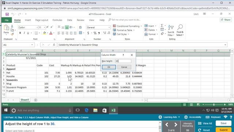
Task: Click the Borders icon
Action: coord(36,33)
